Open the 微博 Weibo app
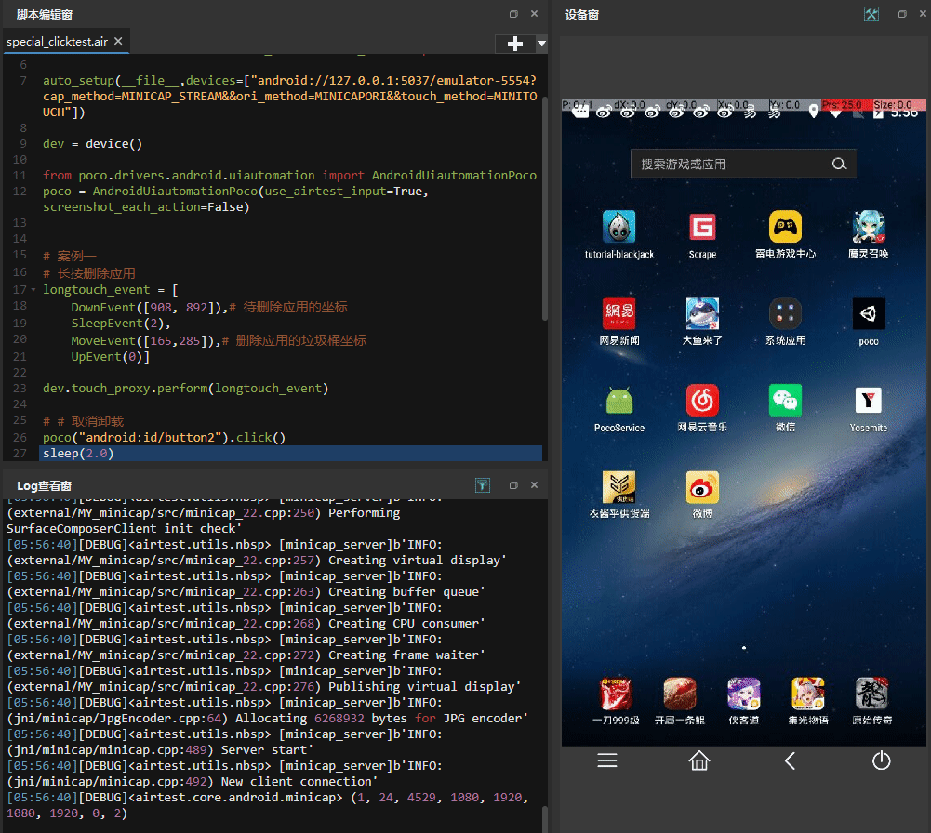The width and height of the screenshot is (931, 833). click(x=702, y=487)
